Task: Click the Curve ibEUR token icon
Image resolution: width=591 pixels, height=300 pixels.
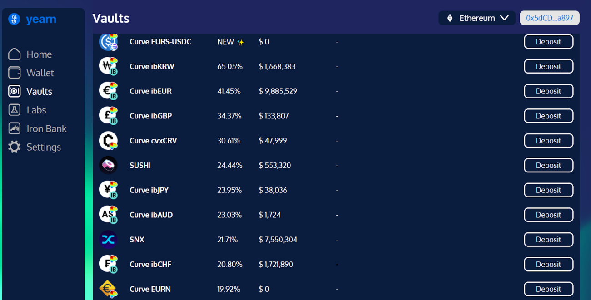Action: [x=108, y=91]
